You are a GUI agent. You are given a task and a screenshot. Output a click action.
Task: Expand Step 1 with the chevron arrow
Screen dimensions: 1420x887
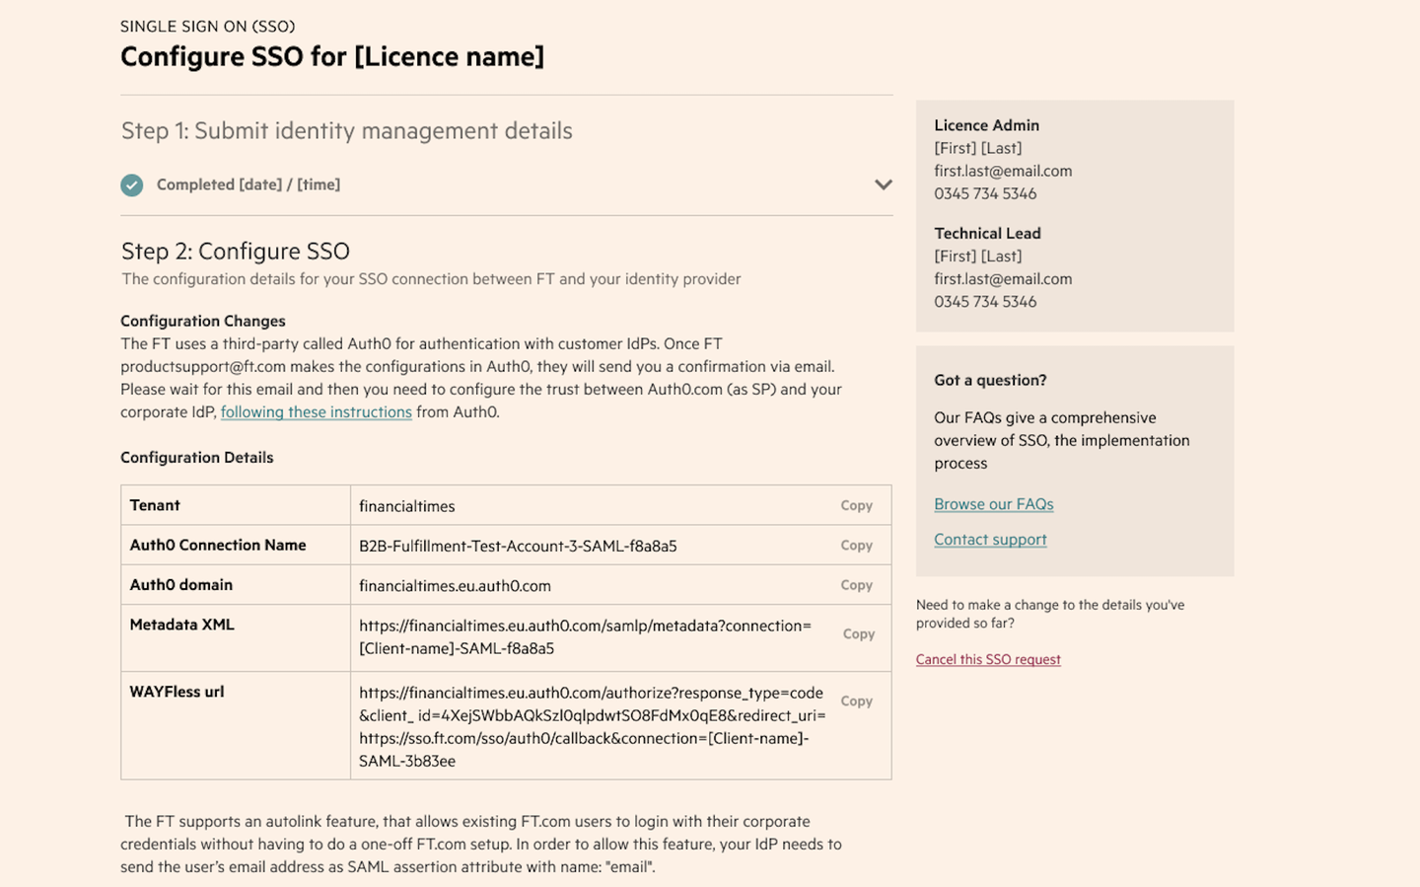pyautogui.click(x=883, y=185)
